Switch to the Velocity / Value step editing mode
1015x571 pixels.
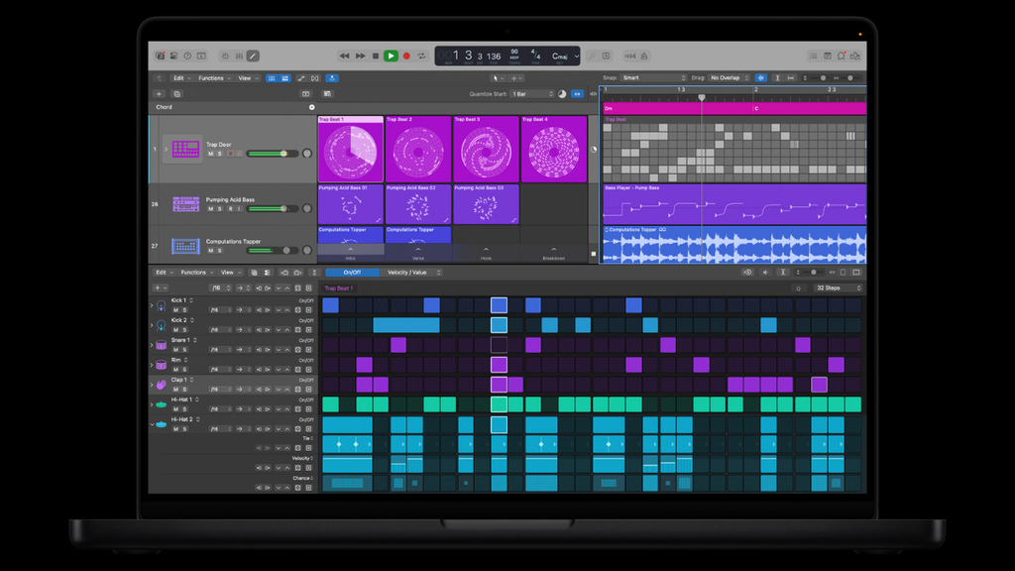[408, 272]
